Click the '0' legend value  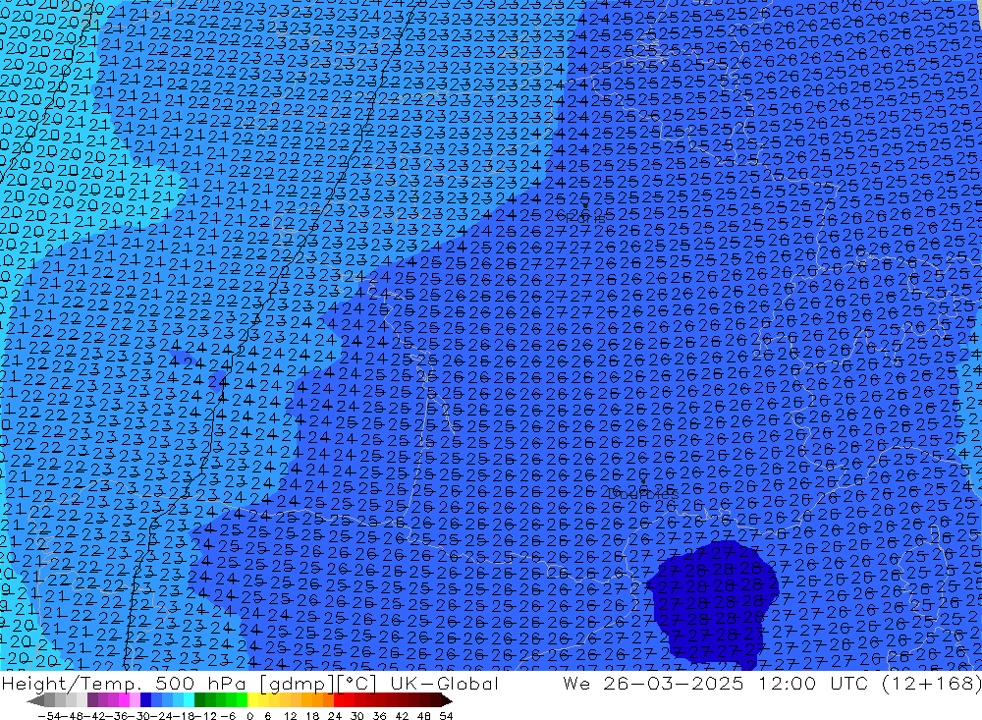249,715
